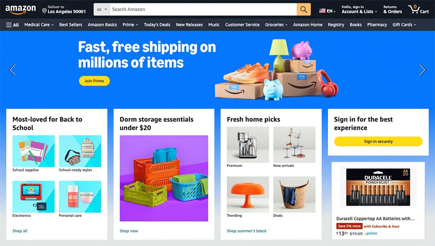Image resolution: width=435 pixels, height=246 pixels.
Task: Open the Shop summer's latest link
Action: click(x=246, y=231)
